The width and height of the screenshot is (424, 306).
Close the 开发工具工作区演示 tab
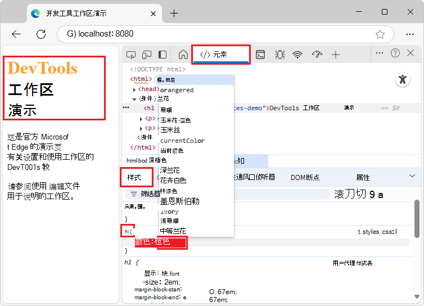pyautogui.click(x=153, y=13)
